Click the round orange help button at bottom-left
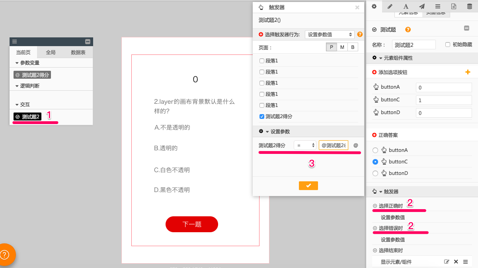478x268 pixels. pos(5,254)
